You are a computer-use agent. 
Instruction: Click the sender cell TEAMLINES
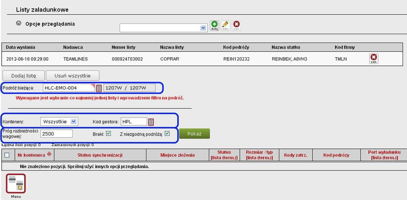[76, 59]
